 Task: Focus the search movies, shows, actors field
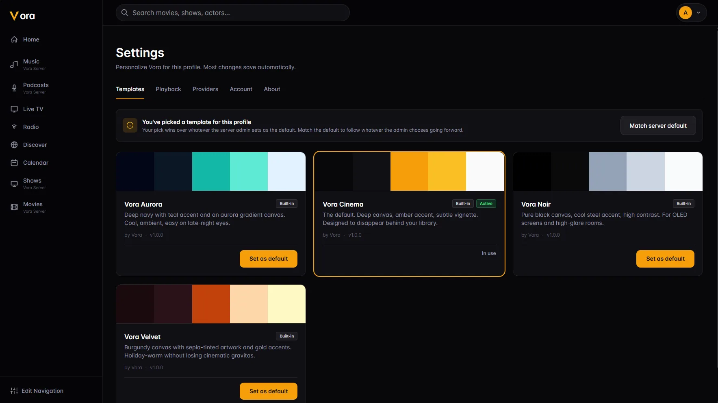233,13
